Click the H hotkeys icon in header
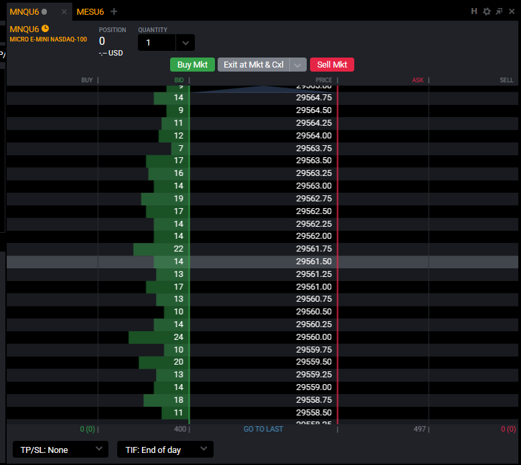The image size is (521, 465). click(474, 11)
